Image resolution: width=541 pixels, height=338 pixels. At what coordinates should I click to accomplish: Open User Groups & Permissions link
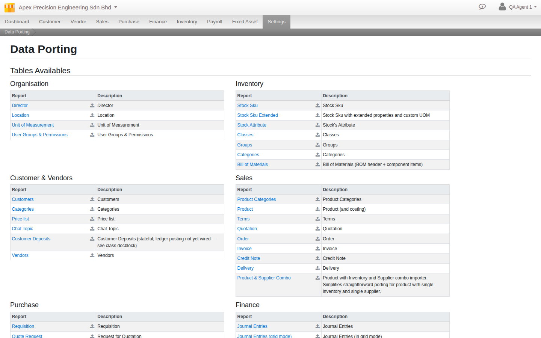point(40,135)
